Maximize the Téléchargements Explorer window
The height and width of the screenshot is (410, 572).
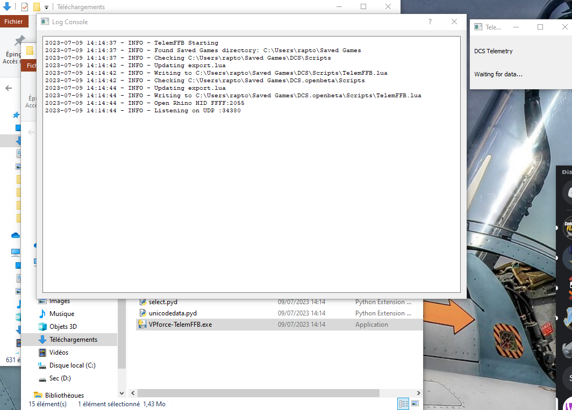363,6
